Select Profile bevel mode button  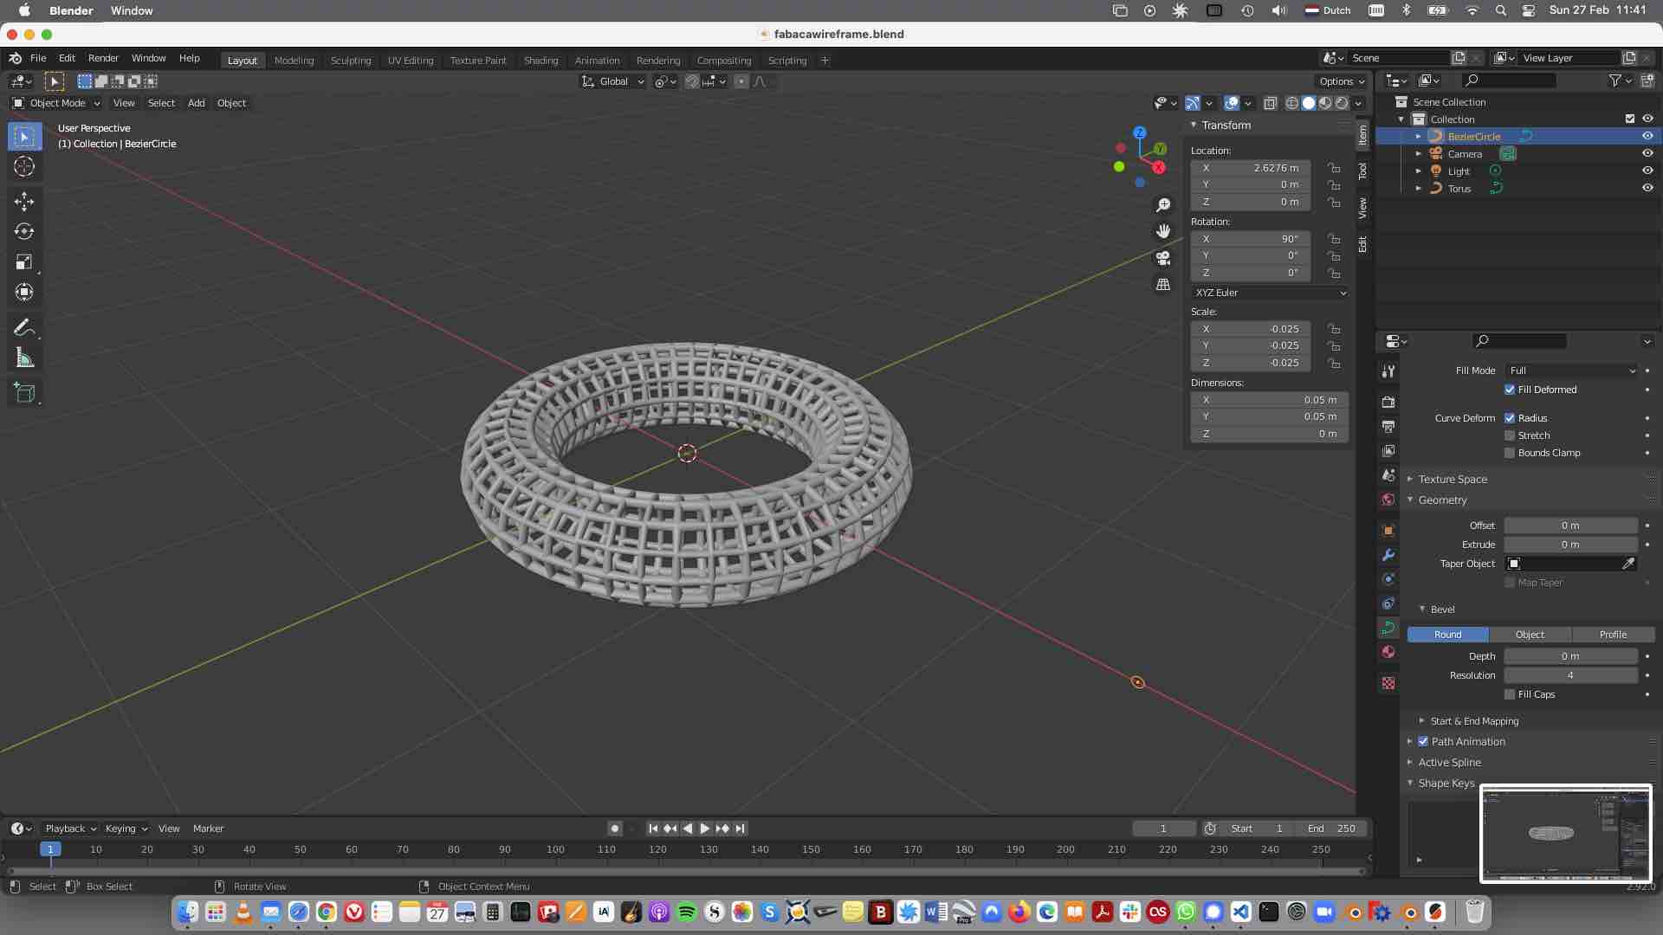[x=1613, y=635]
